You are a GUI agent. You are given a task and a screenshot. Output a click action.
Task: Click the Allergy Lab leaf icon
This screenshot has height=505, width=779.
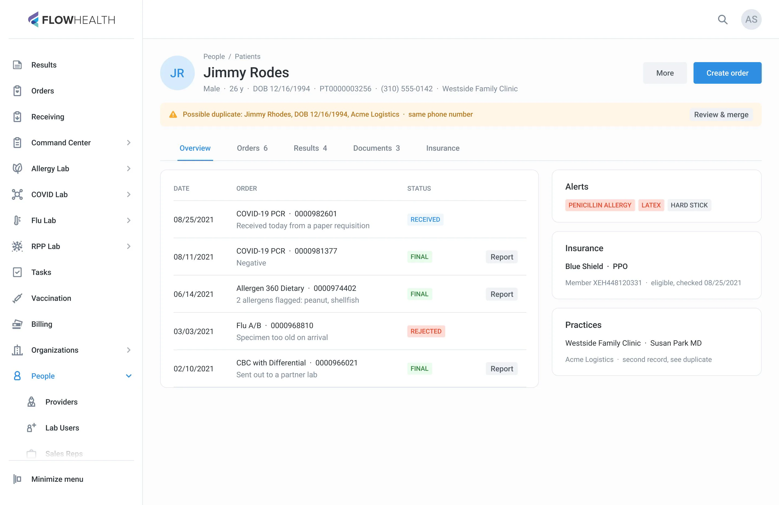[17, 168]
